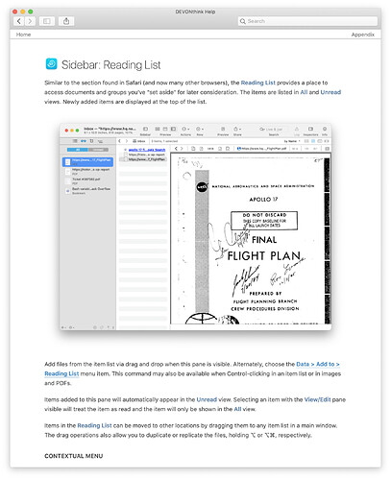Toggle the help table of contents sidebar
391x479 pixels.
point(47,21)
